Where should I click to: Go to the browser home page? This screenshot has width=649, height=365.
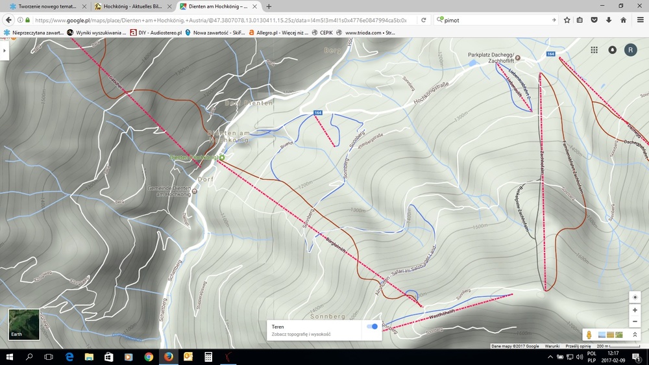point(623,20)
